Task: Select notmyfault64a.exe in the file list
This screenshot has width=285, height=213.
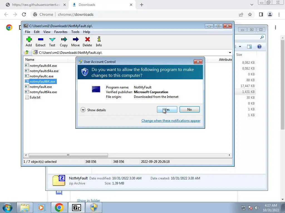Action: pyautogui.click(x=41, y=92)
